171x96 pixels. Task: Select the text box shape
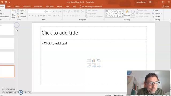point(107,11)
